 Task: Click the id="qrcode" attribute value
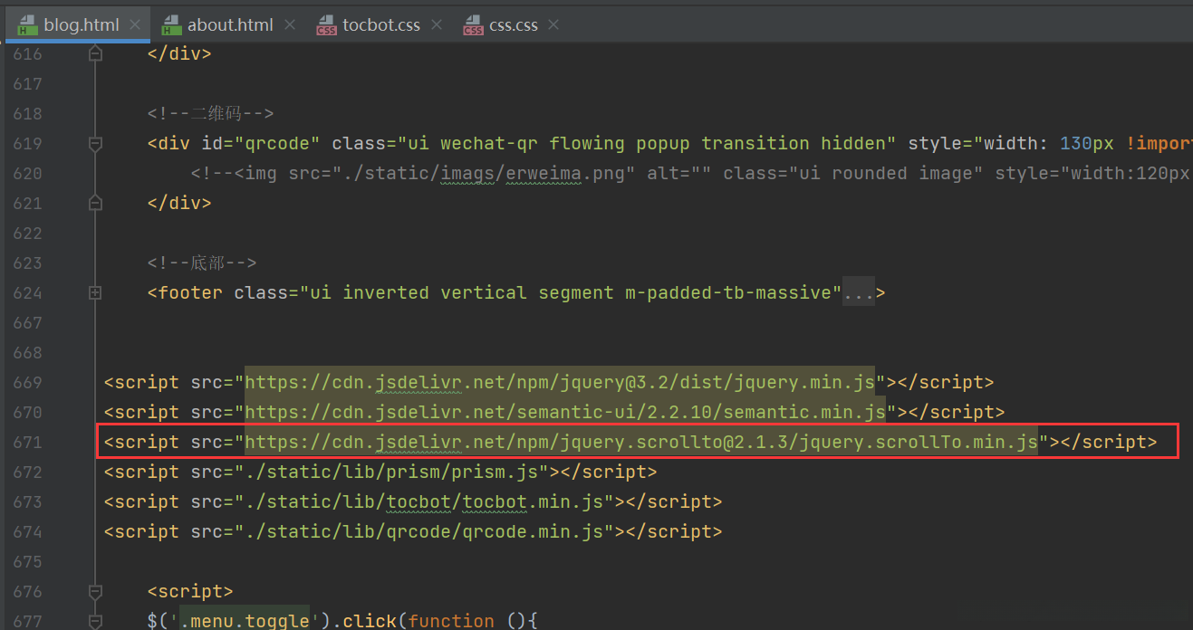click(x=277, y=143)
